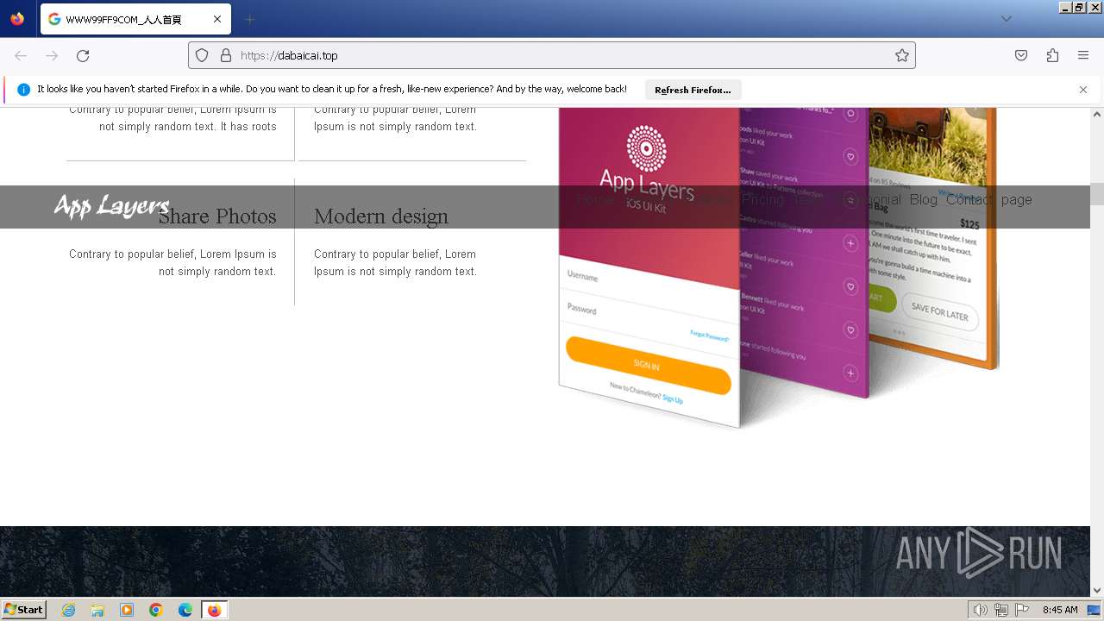View site security padlock info
Image resolution: width=1104 pixels, height=621 pixels.
(x=226, y=55)
